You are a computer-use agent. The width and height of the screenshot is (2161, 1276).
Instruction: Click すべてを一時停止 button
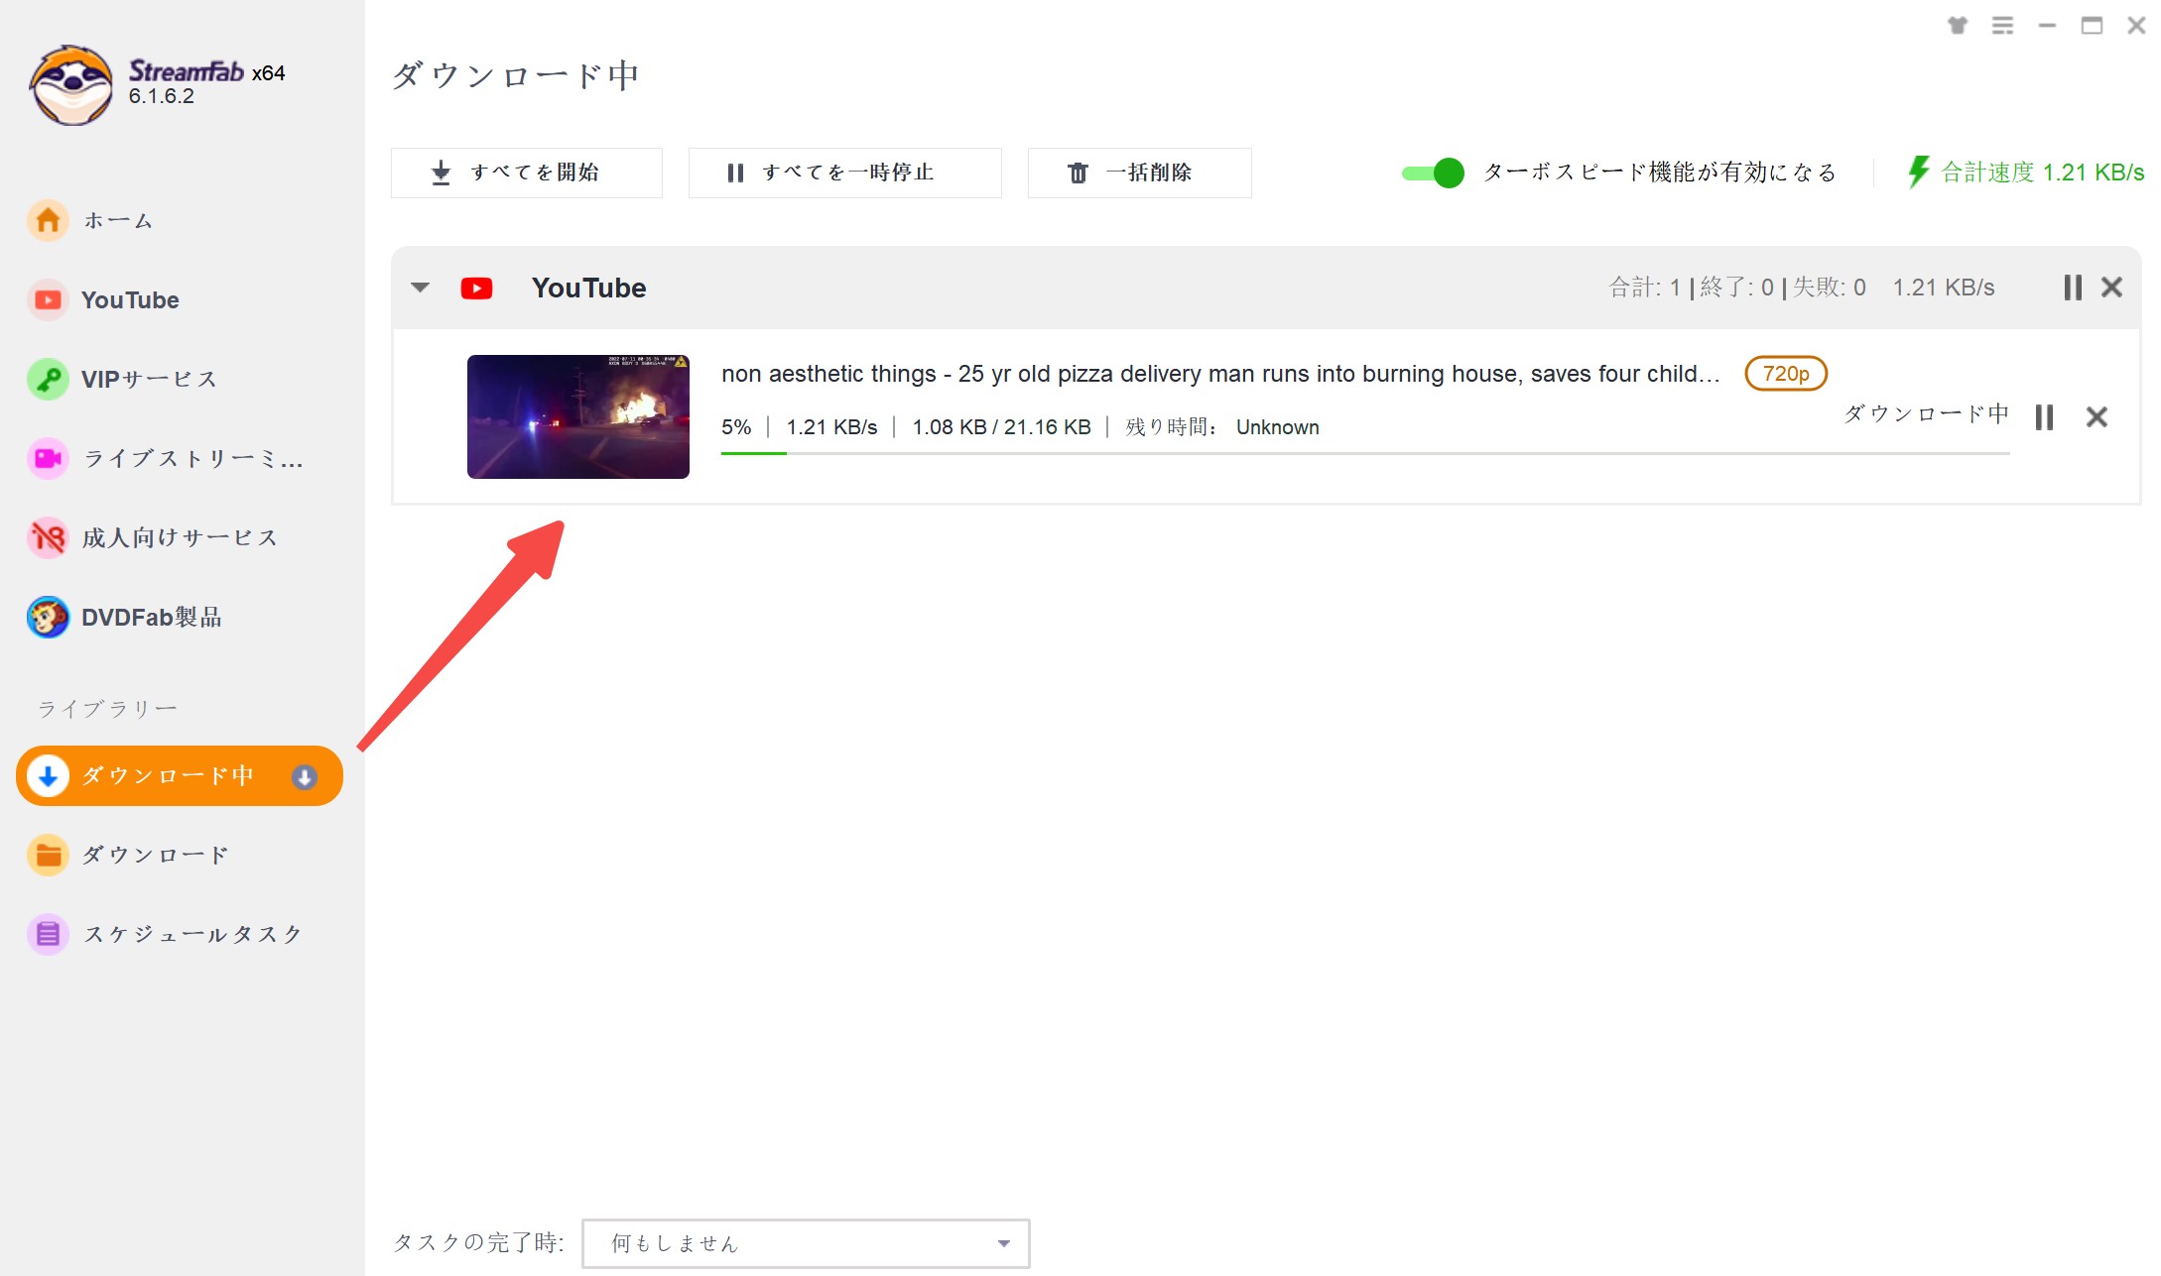pos(844,173)
